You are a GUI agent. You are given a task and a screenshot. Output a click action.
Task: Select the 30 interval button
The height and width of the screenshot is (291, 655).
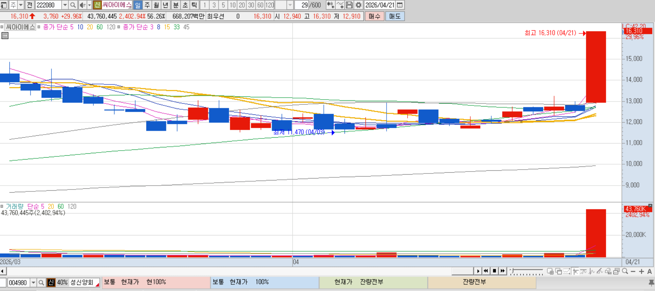pyautogui.click(x=251, y=5)
